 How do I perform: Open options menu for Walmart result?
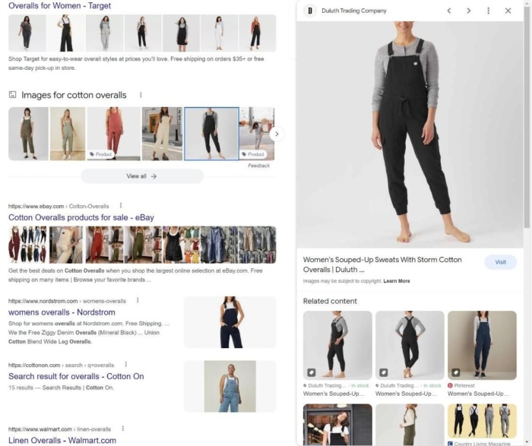click(x=123, y=429)
